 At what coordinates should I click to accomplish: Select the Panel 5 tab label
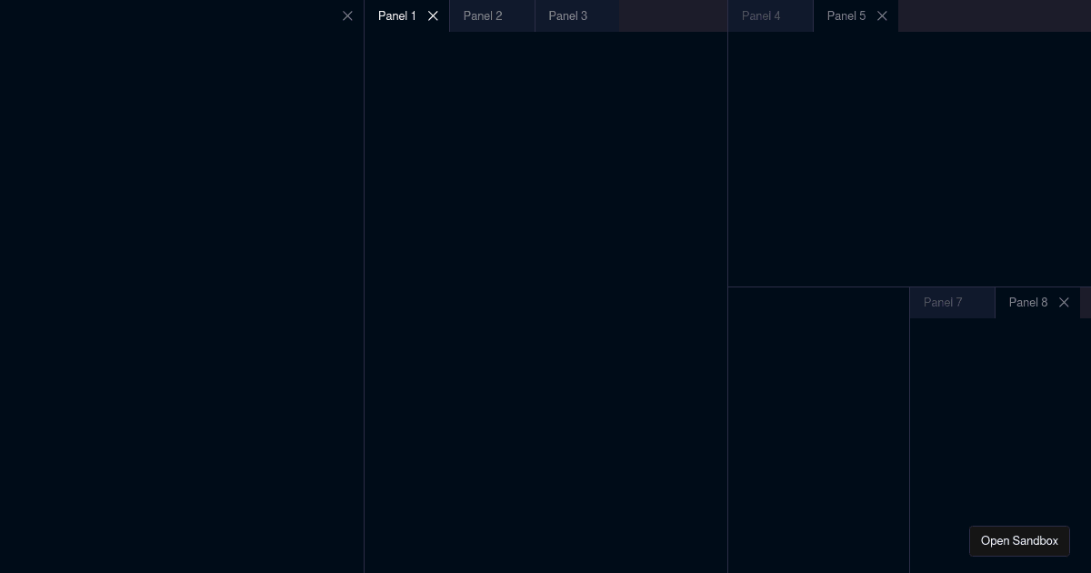click(x=846, y=15)
